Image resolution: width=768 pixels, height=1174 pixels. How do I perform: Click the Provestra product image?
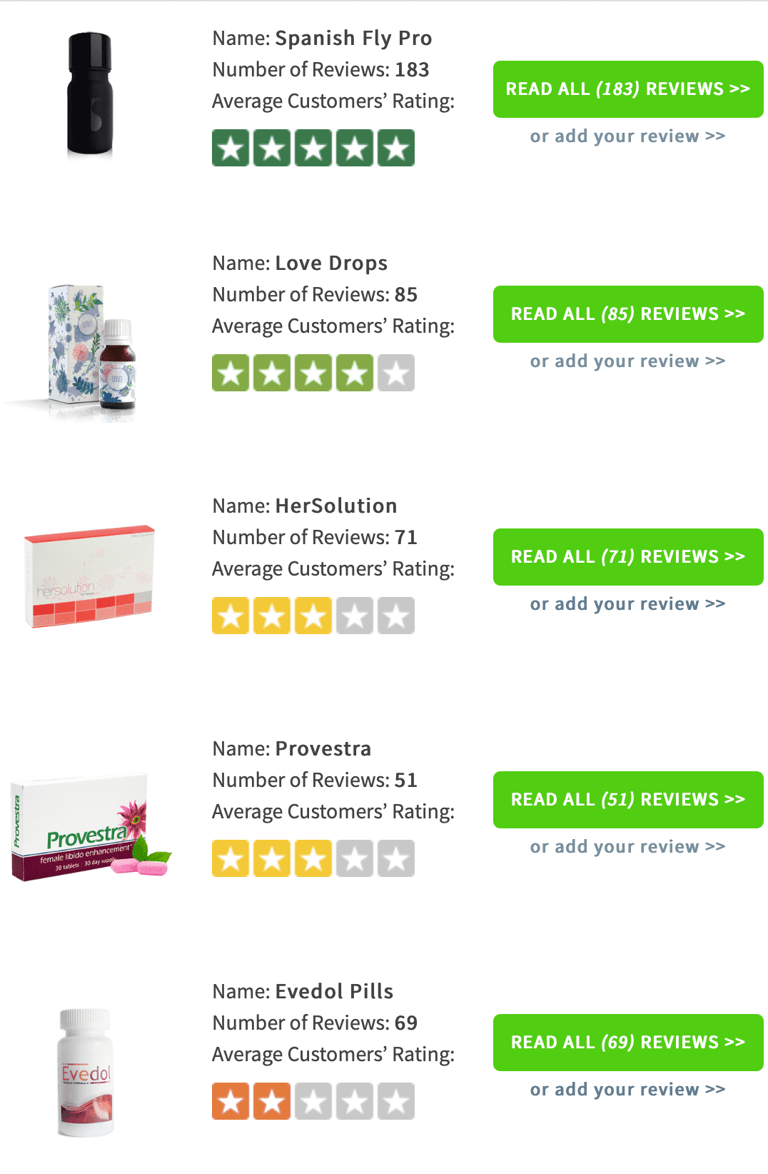(91, 828)
